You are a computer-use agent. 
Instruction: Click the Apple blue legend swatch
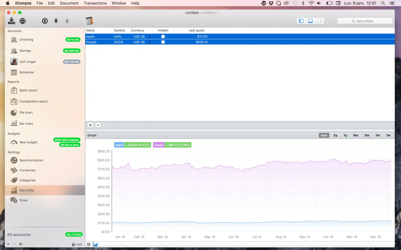119,145
